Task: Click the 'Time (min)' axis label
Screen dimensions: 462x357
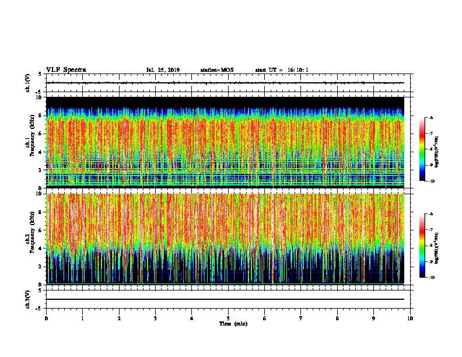Action: [233, 324]
